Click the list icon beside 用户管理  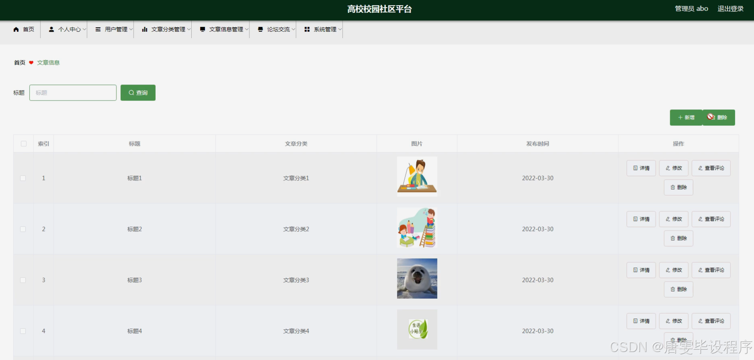coord(98,29)
